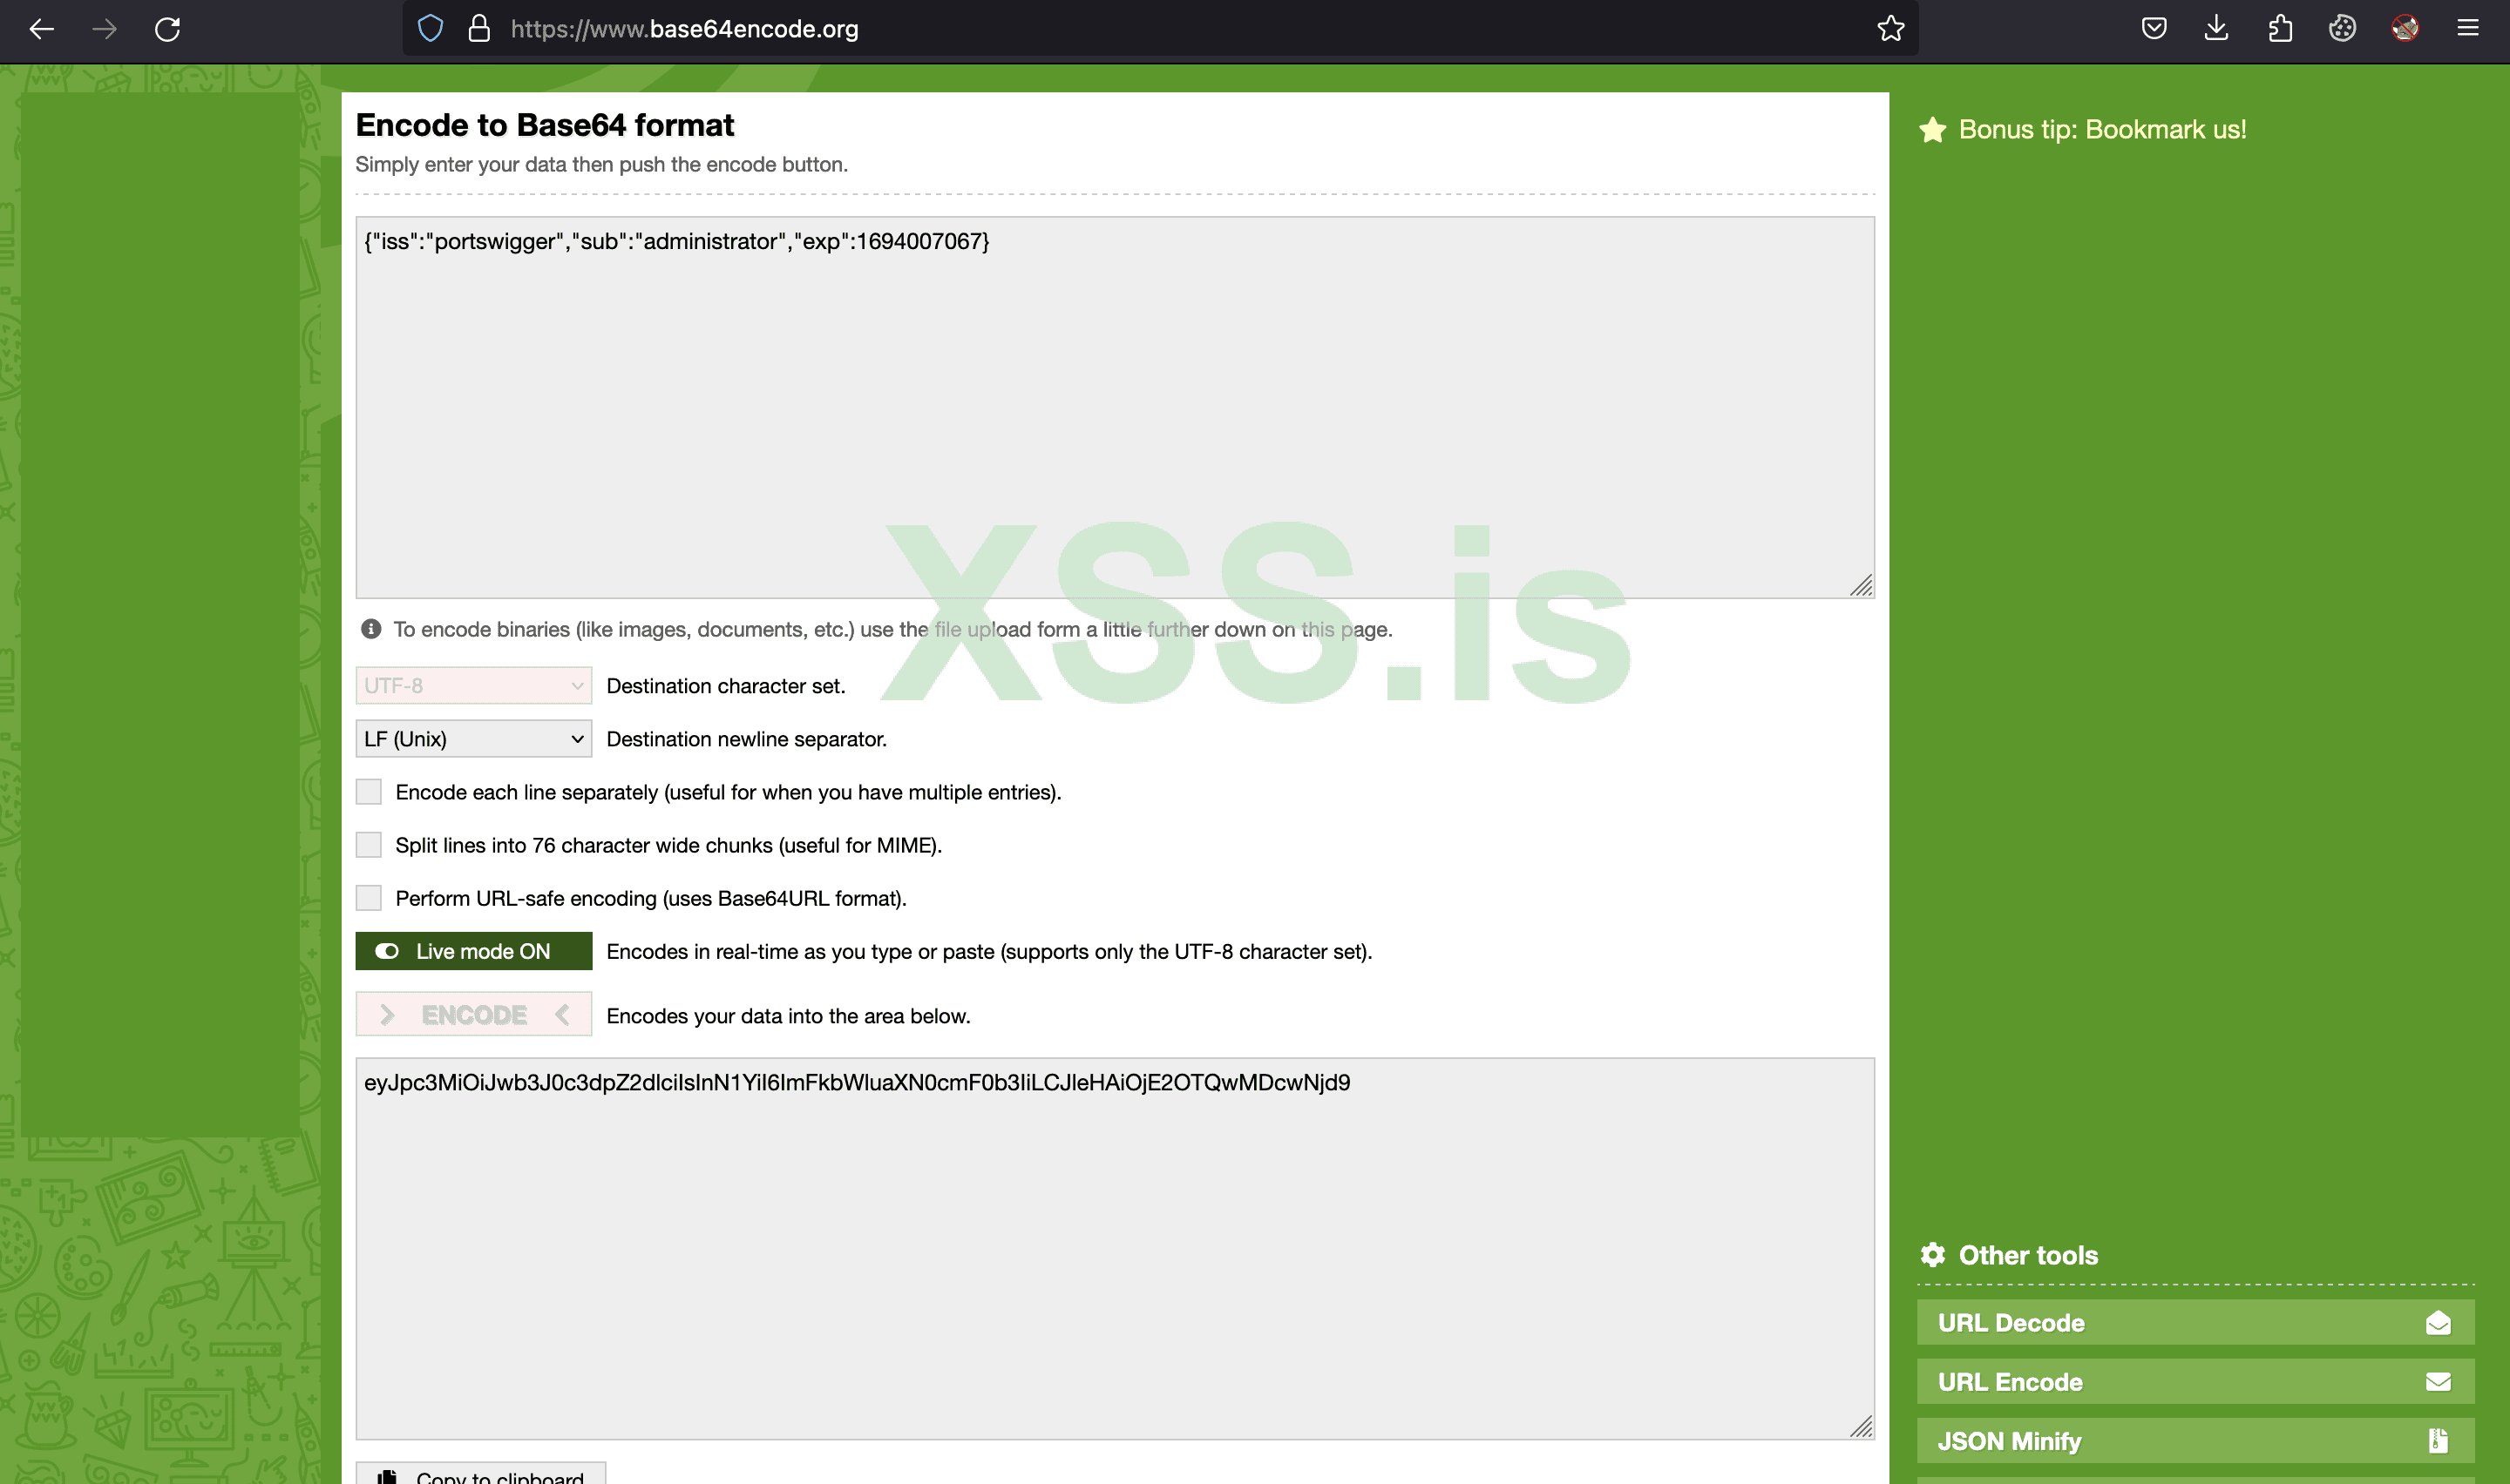Screen dimensions: 2510x1484
Task: Click the site padlock icon
Action: click(479, 29)
